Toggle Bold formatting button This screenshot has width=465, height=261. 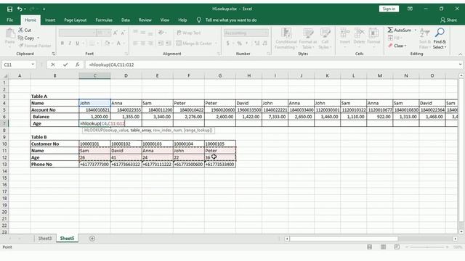(x=62, y=43)
